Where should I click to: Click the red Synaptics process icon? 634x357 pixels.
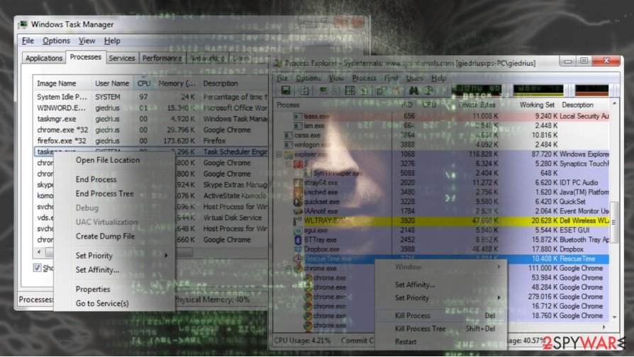(299, 164)
